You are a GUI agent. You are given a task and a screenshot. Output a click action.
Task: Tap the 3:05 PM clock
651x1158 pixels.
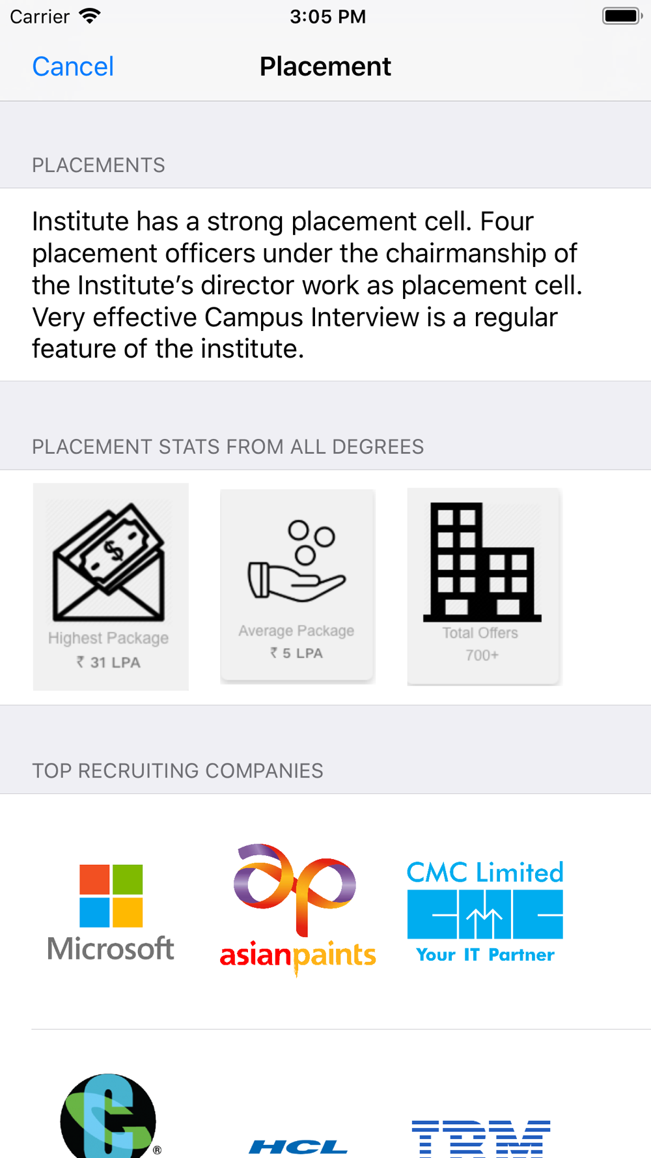[327, 16]
